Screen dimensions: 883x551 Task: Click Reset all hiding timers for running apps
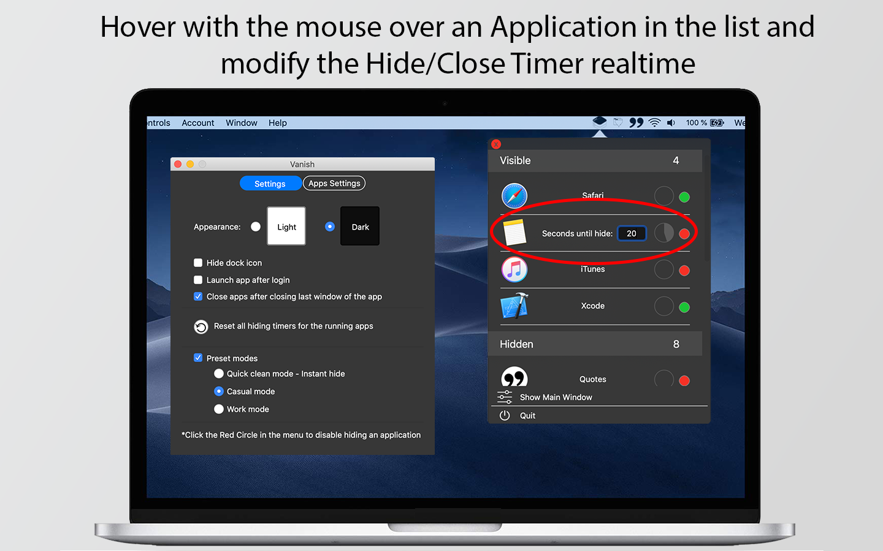[293, 326]
